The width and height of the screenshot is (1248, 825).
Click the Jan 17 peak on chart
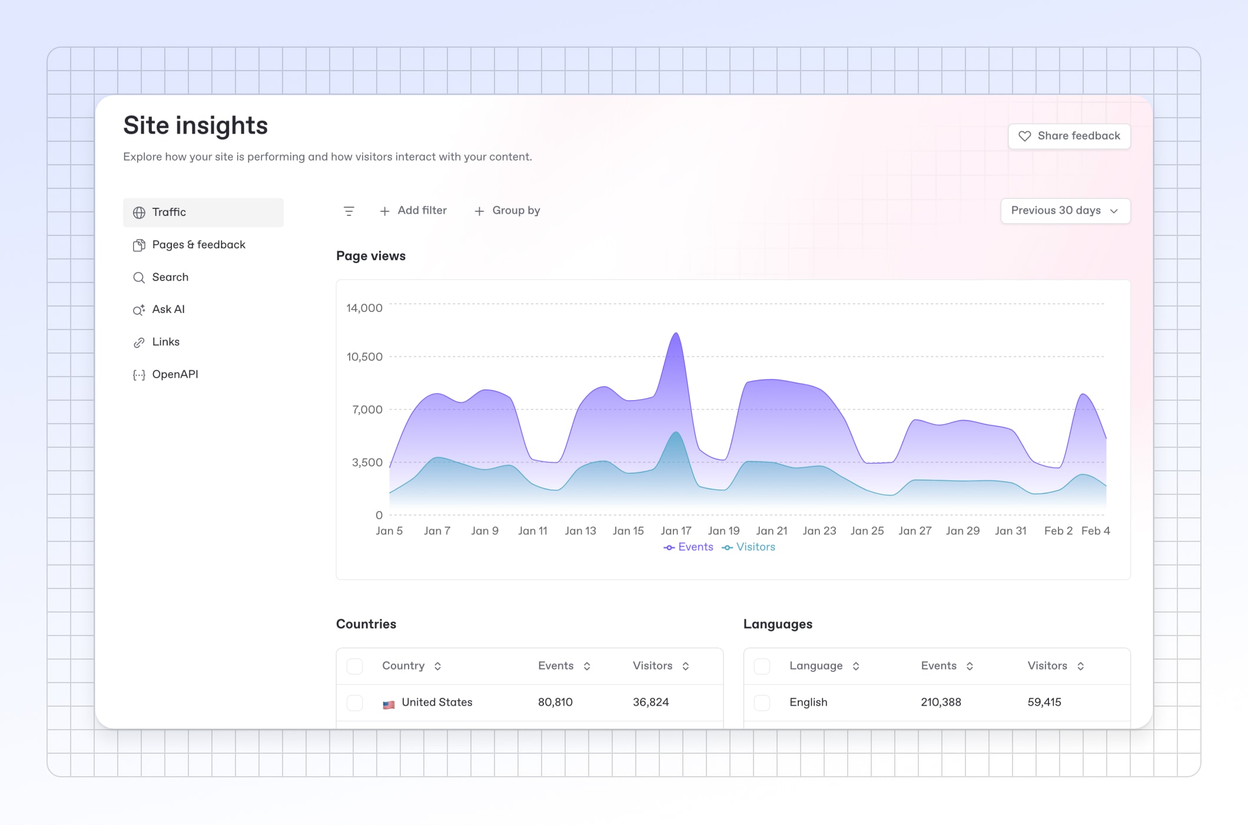[676, 334]
